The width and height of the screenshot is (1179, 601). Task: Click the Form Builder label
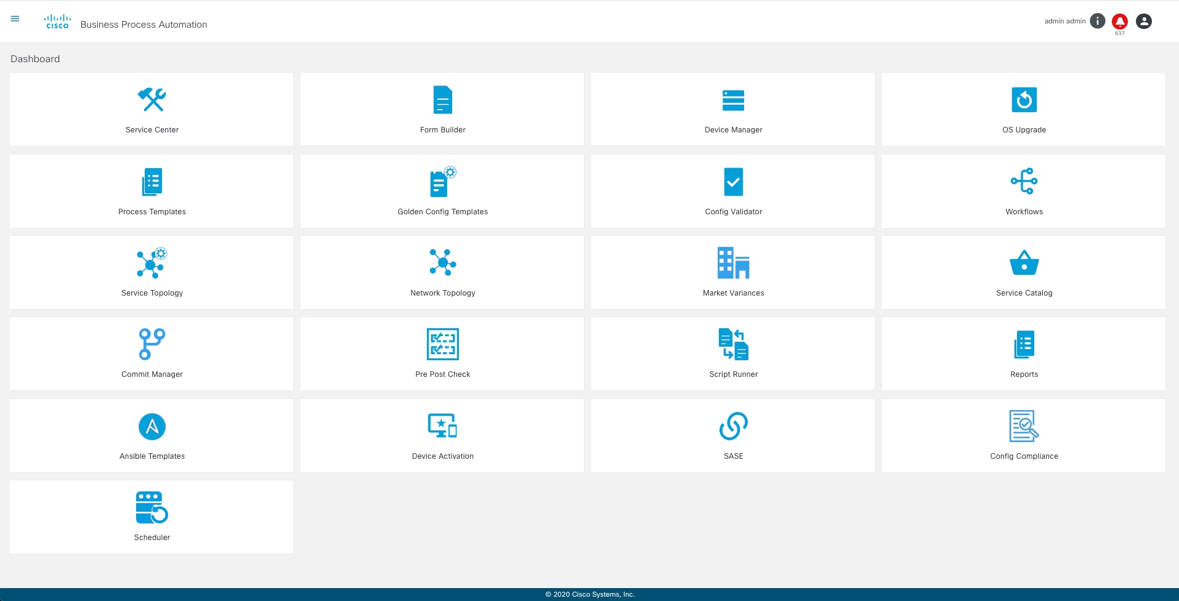(443, 130)
